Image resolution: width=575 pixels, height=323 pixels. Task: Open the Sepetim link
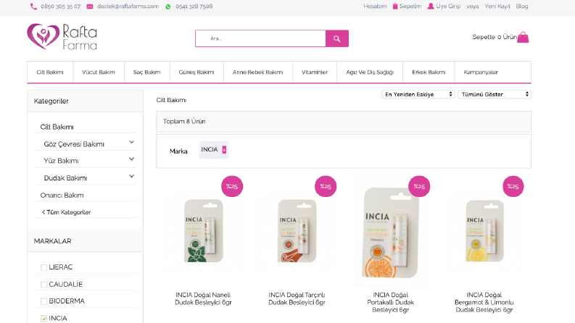click(410, 7)
